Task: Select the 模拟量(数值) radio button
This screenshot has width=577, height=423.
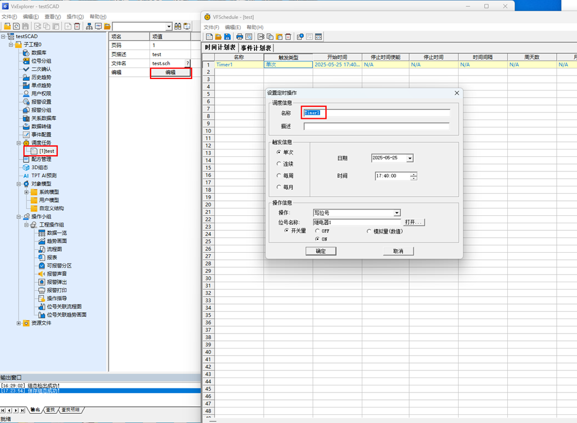Action: coord(369,231)
